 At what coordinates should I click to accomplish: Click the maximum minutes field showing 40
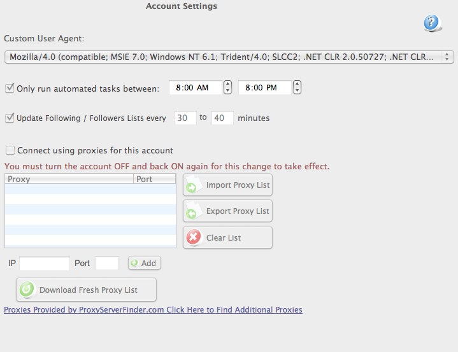pyautogui.click(x=222, y=118)
